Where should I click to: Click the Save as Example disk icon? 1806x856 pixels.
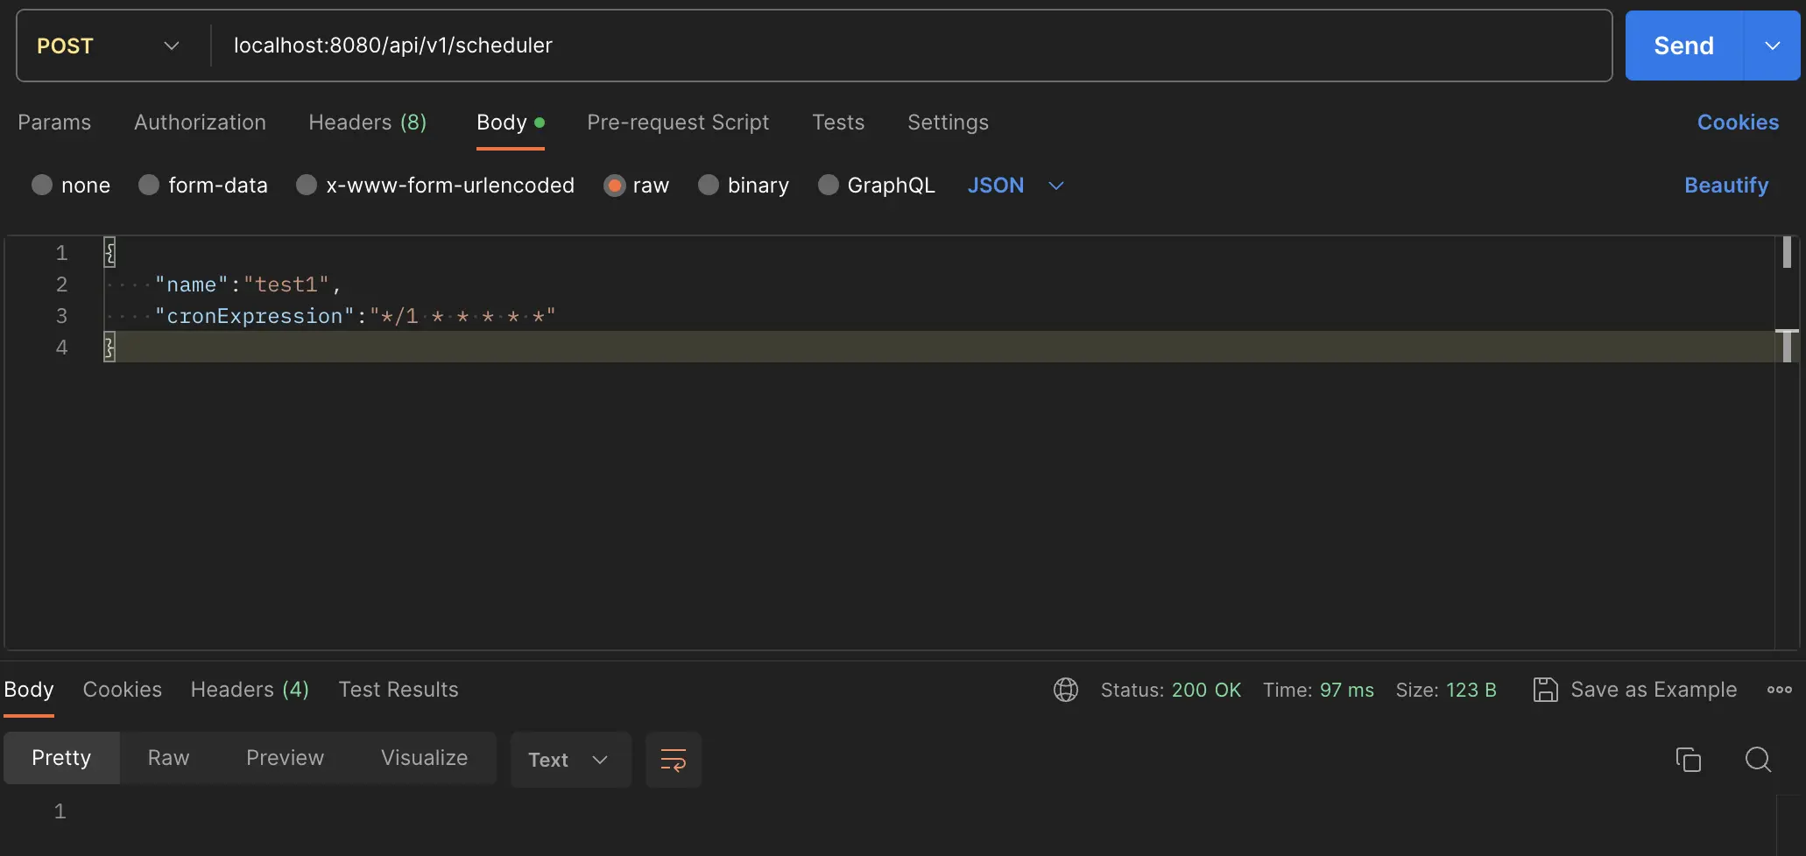(x=1545, y=690)
